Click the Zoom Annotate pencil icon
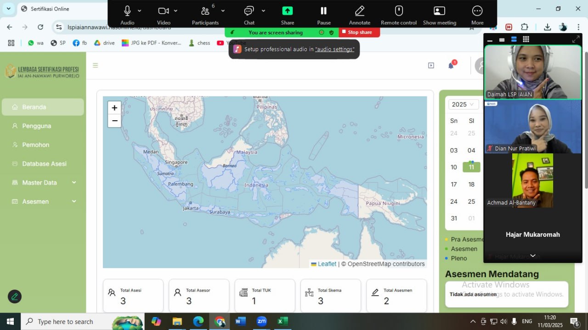Viewport: 588px width, 330px height. [x=359, y=11]
